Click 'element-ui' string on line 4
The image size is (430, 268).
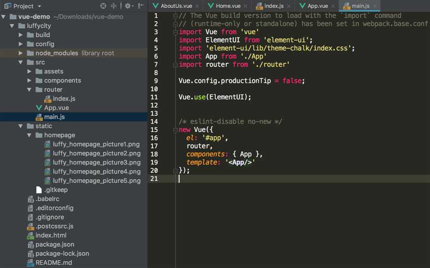(x=287, y=40)
